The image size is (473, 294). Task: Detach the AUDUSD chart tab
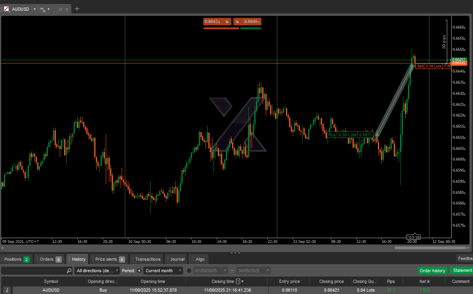point(61,9)
